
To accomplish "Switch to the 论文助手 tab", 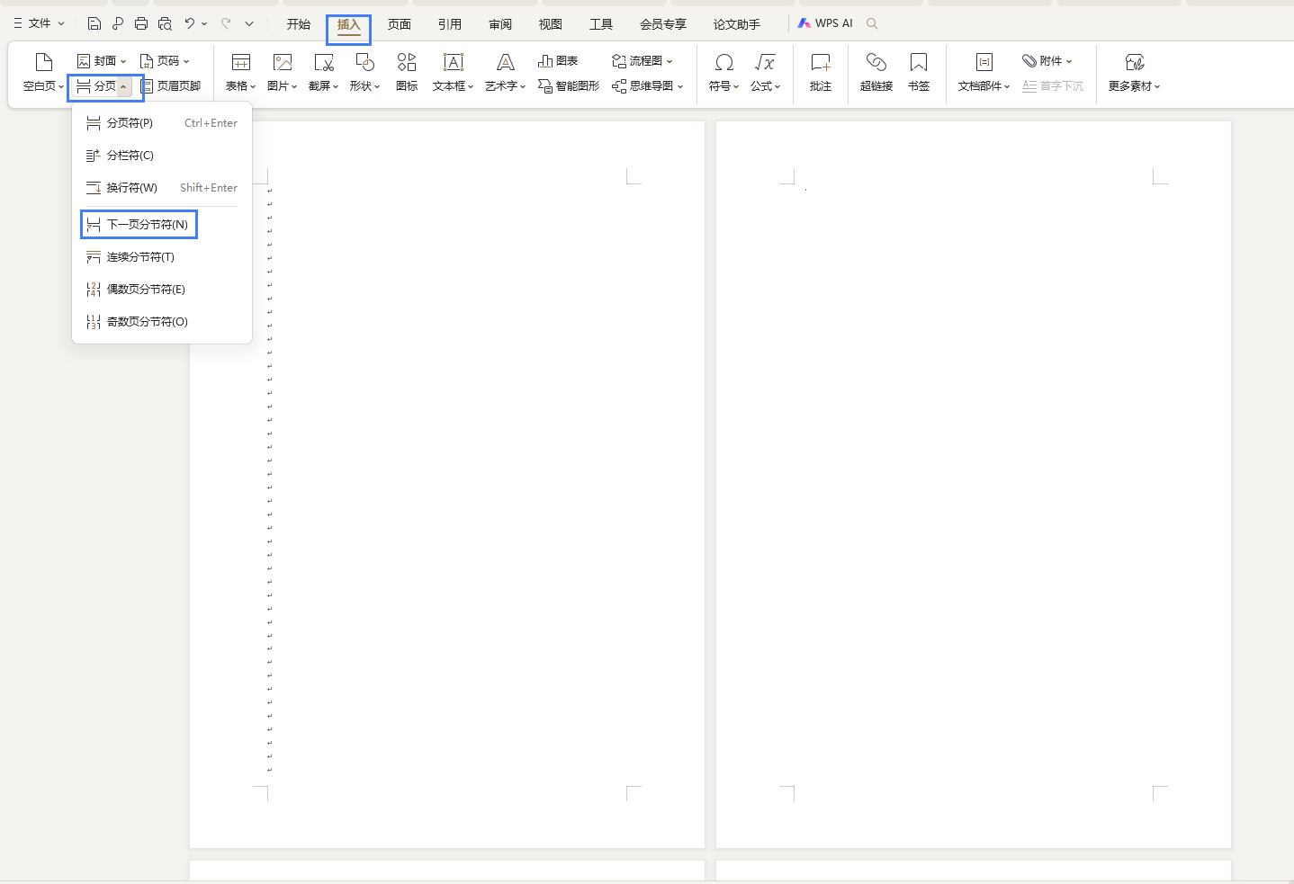I will pyautogui.click(x=737, y=24).
